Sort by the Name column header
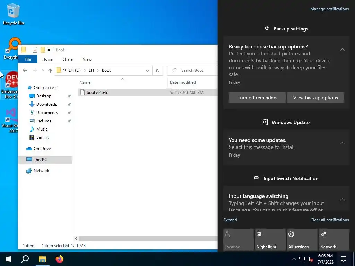Screen dimensions: 355x266 click(x=85, y=82)
